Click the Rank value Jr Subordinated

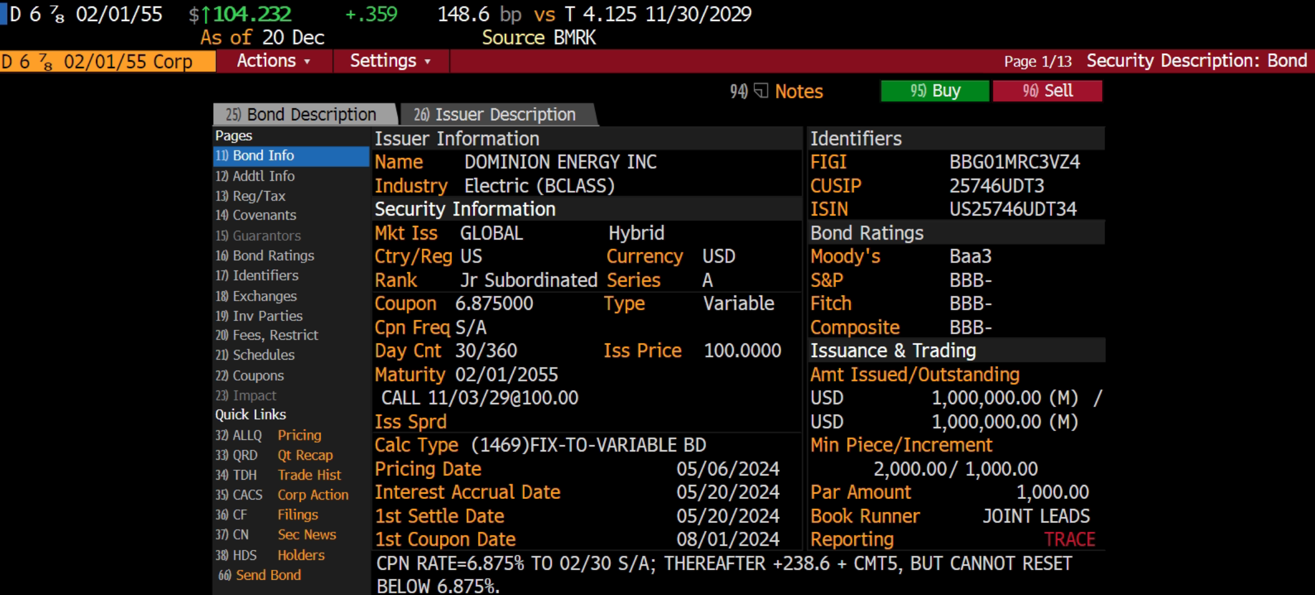click(x=528, y=281)
